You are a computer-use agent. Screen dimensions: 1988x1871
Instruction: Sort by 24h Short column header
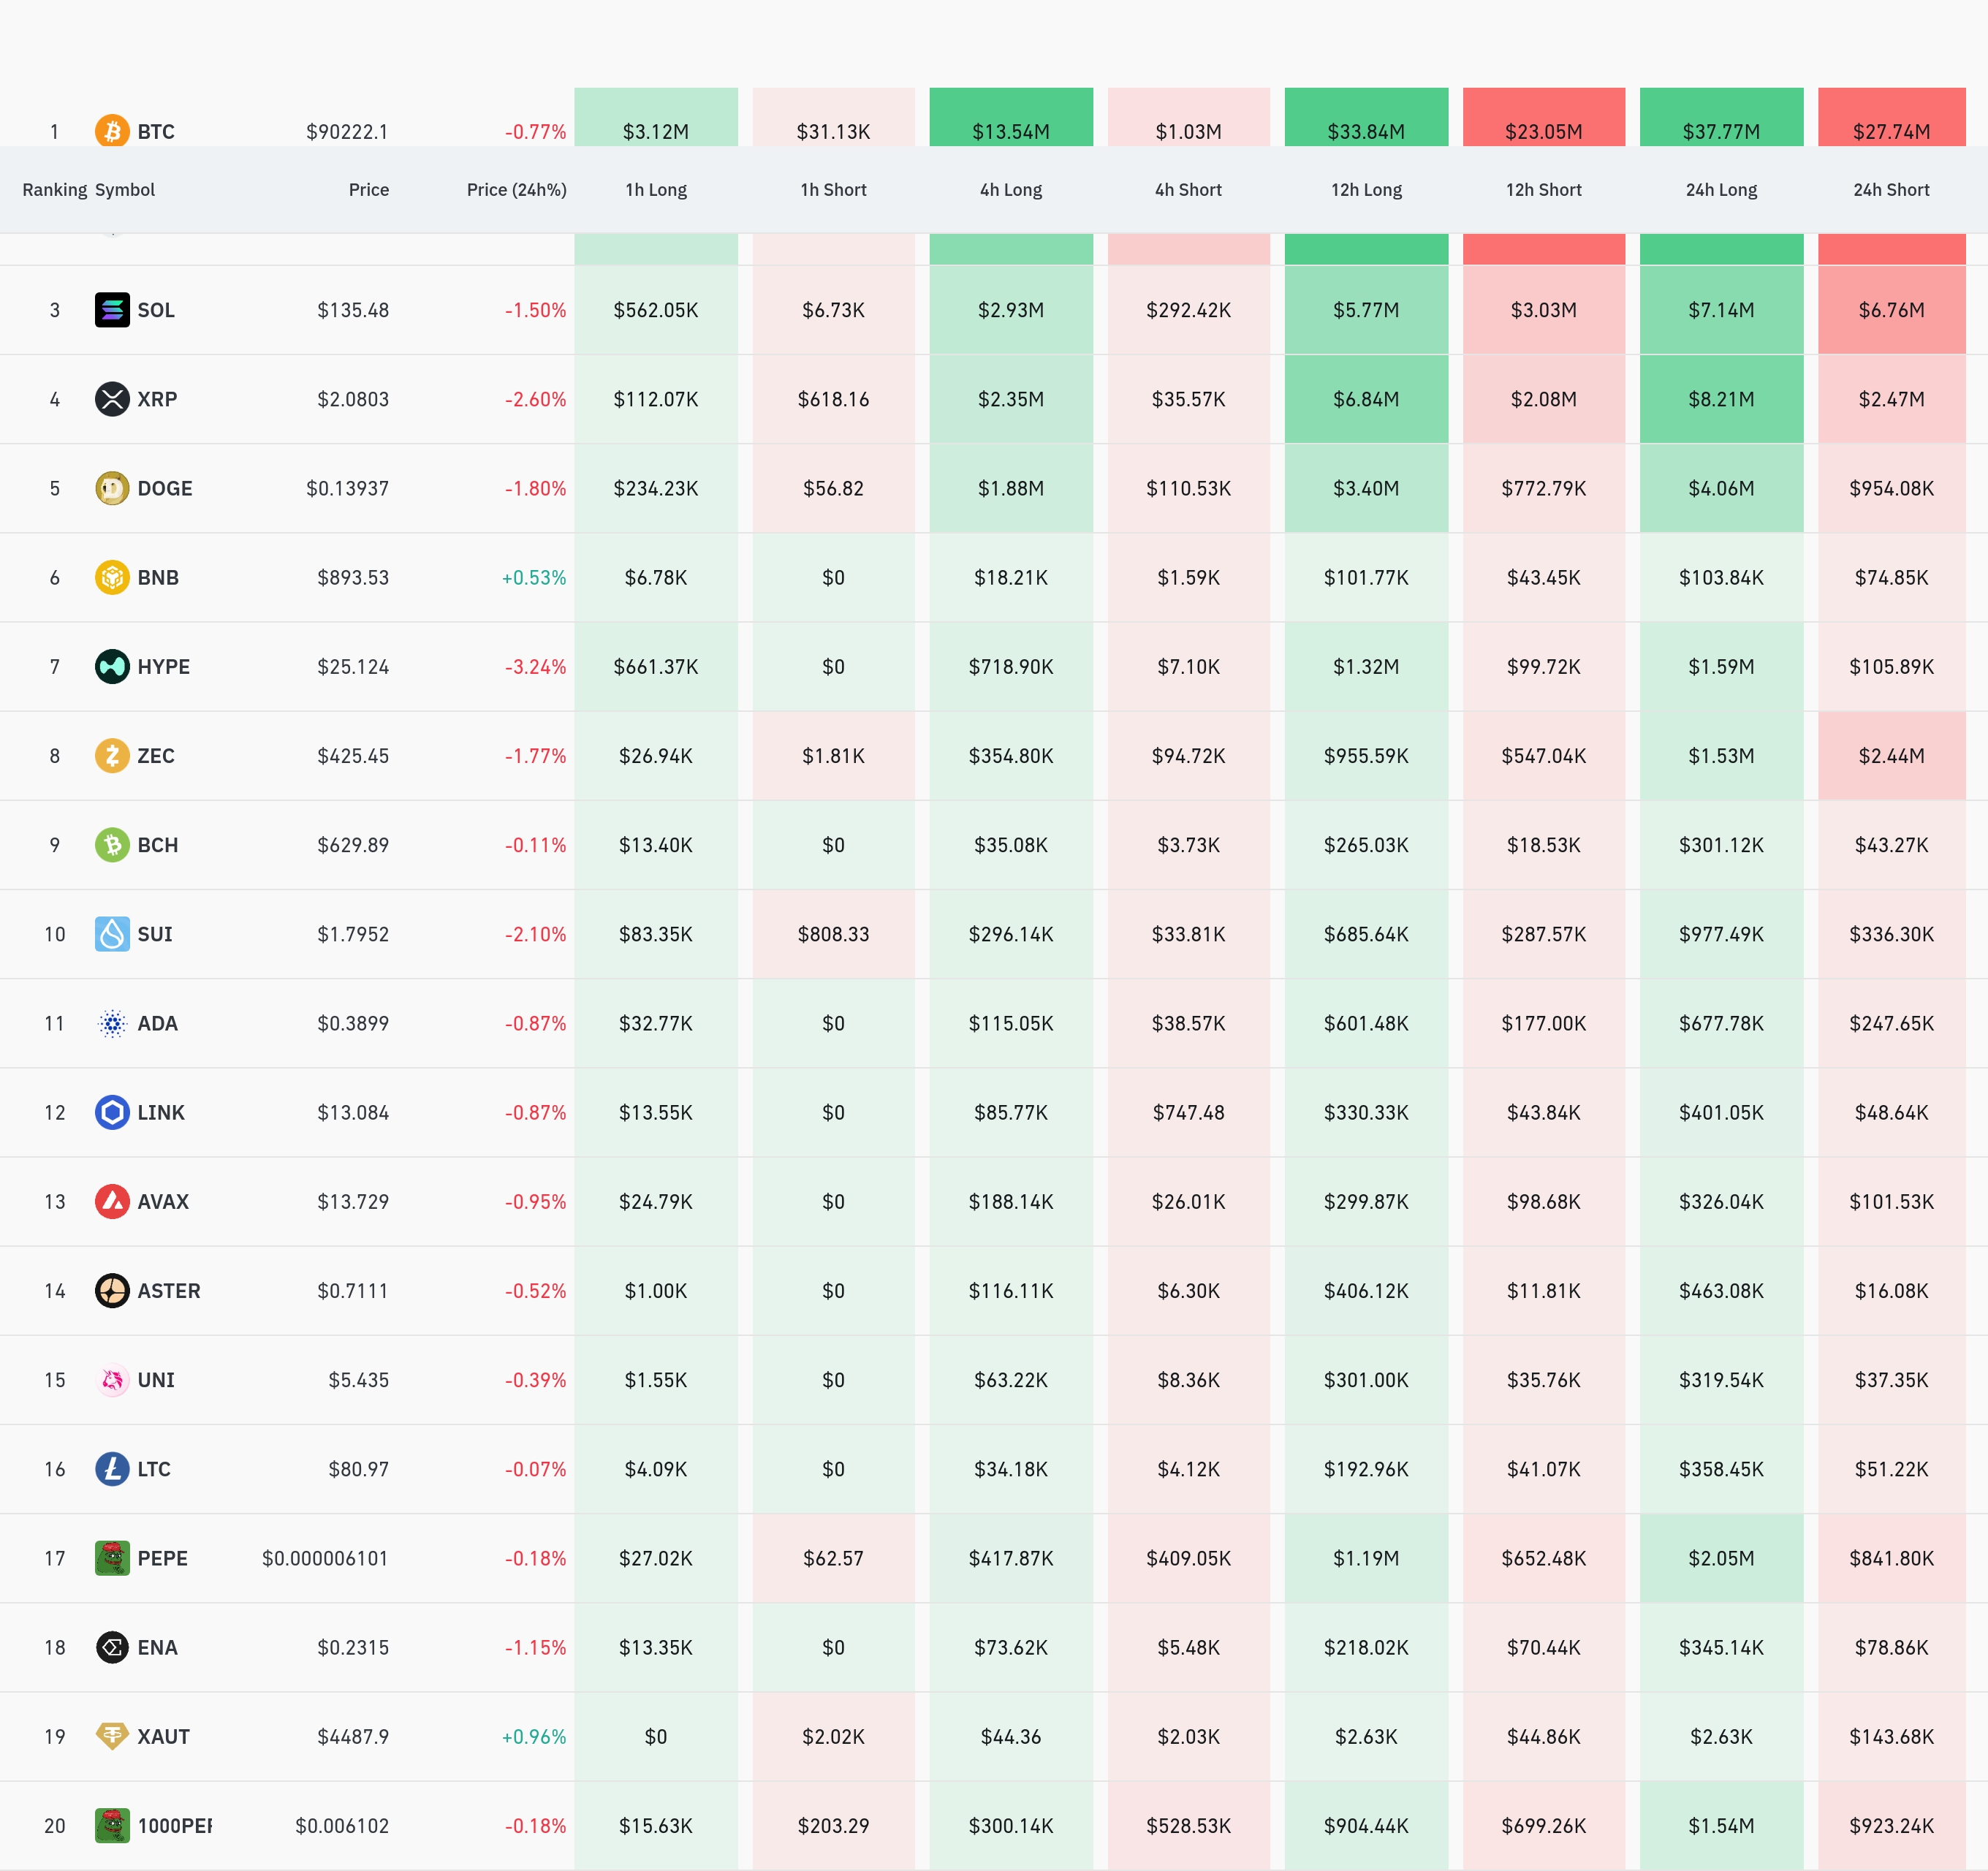click(1891, 190)
